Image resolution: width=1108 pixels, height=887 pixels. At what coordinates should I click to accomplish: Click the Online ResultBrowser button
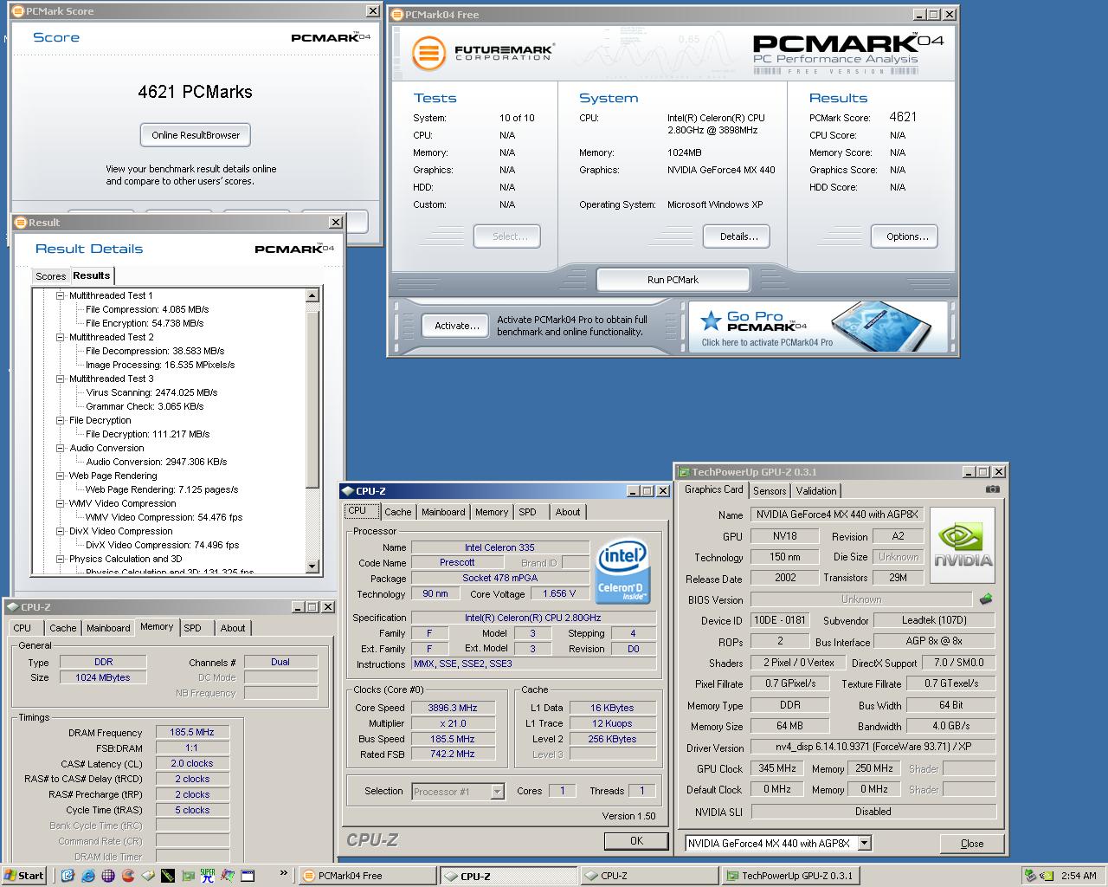[x=196, y=135]
